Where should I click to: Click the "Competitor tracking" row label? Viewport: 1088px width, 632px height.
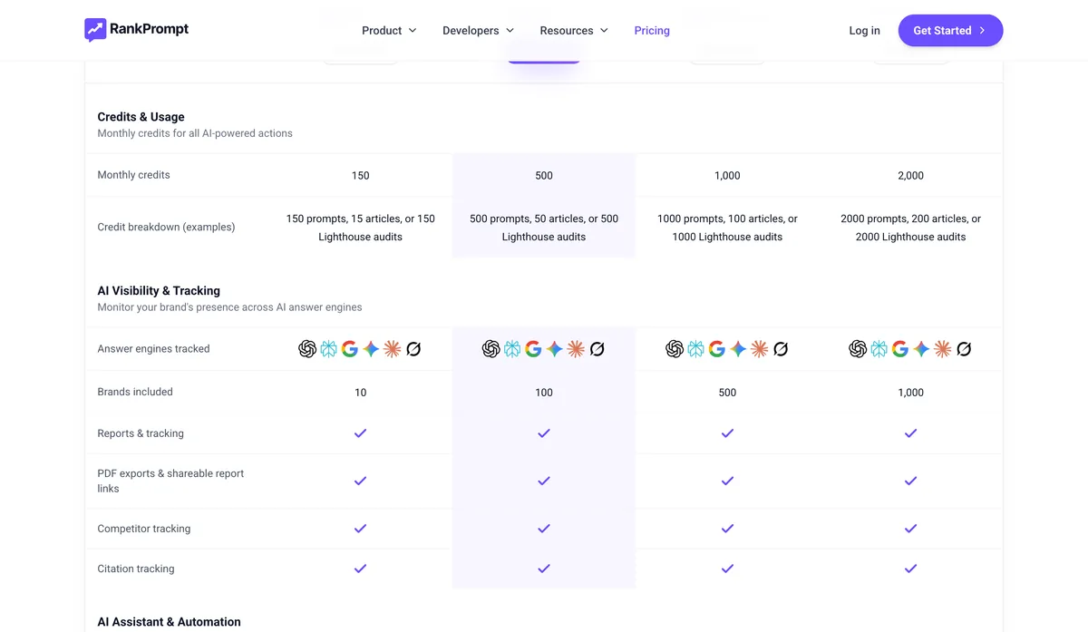144,529
